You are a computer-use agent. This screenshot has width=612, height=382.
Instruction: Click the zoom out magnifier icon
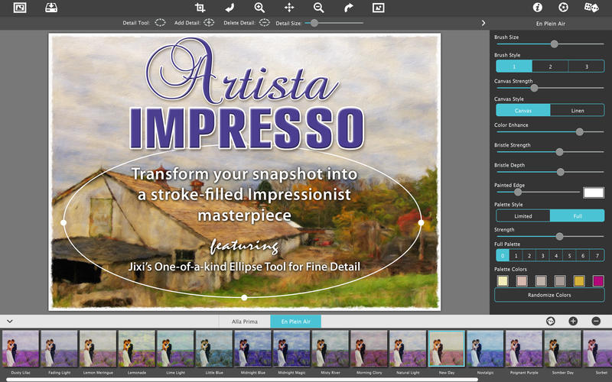click(x=318, y=8)
